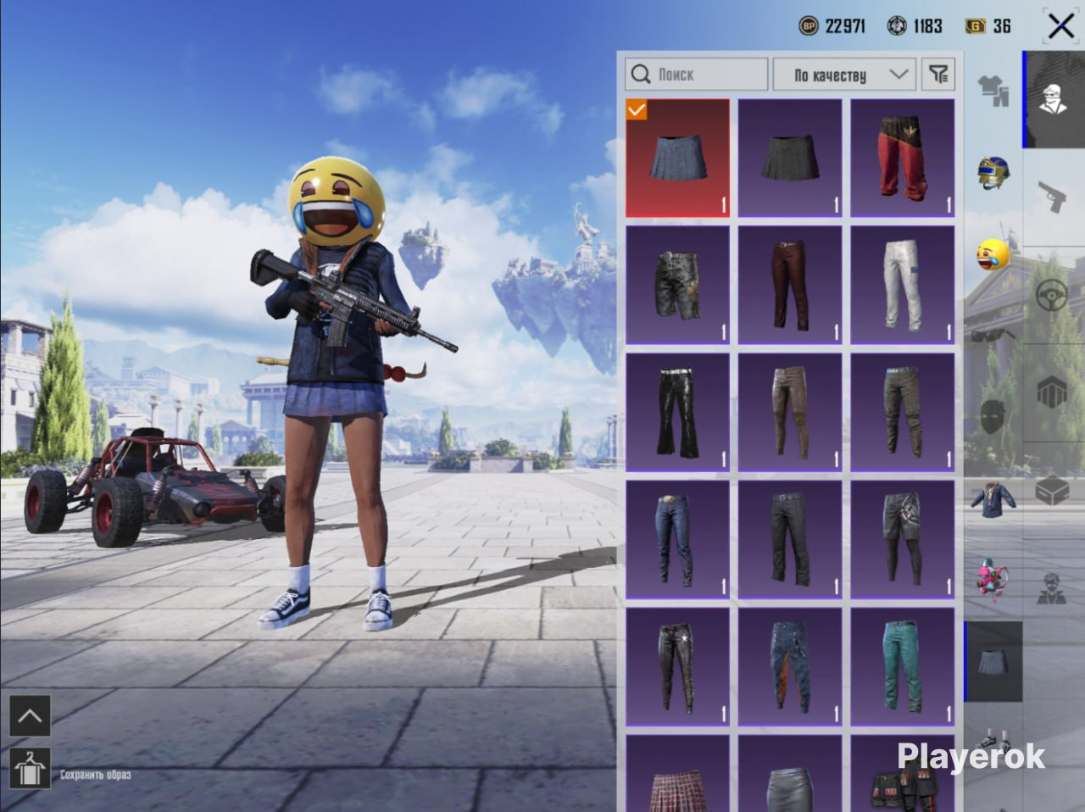Click the search field labeled Поиск
Screen dimensions: 1085x812
[697, 75]
